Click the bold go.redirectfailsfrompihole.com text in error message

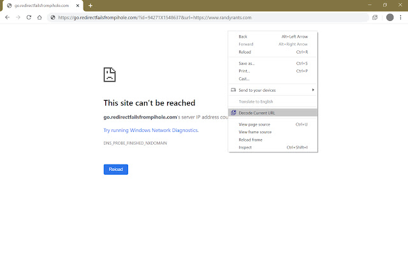click(x=140, y=117)
